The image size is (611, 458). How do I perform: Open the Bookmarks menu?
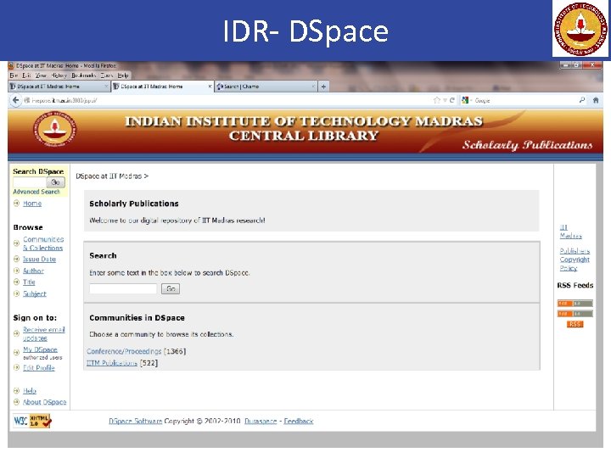84,75
